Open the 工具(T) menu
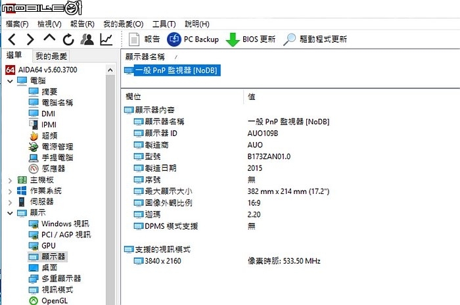 click(x=164, y=24)
